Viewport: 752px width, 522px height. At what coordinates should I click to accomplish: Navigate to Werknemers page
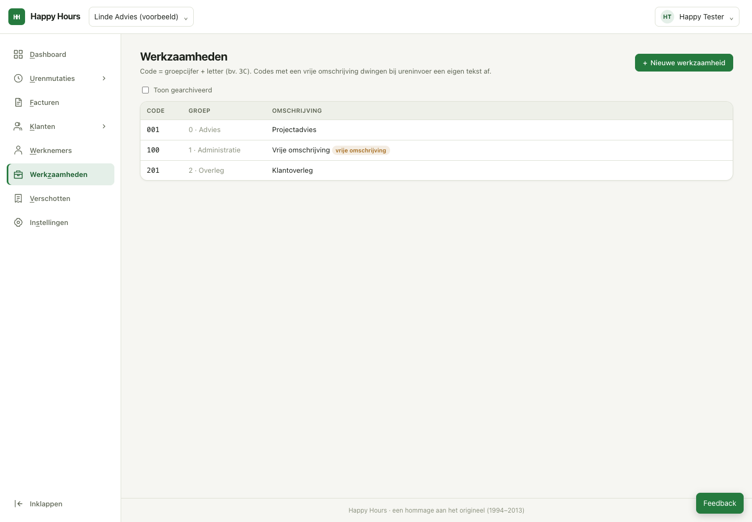point(61,150)
